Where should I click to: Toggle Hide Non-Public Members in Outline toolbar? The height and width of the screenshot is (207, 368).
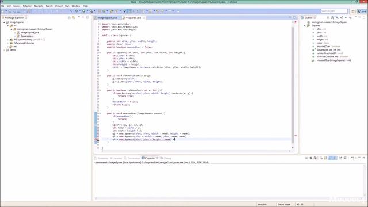[346, 18]
